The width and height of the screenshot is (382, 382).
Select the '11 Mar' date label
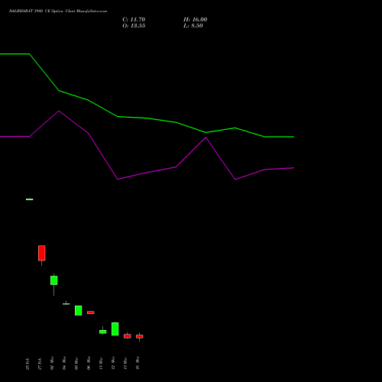pyautogui.click(x=101, y=363)
